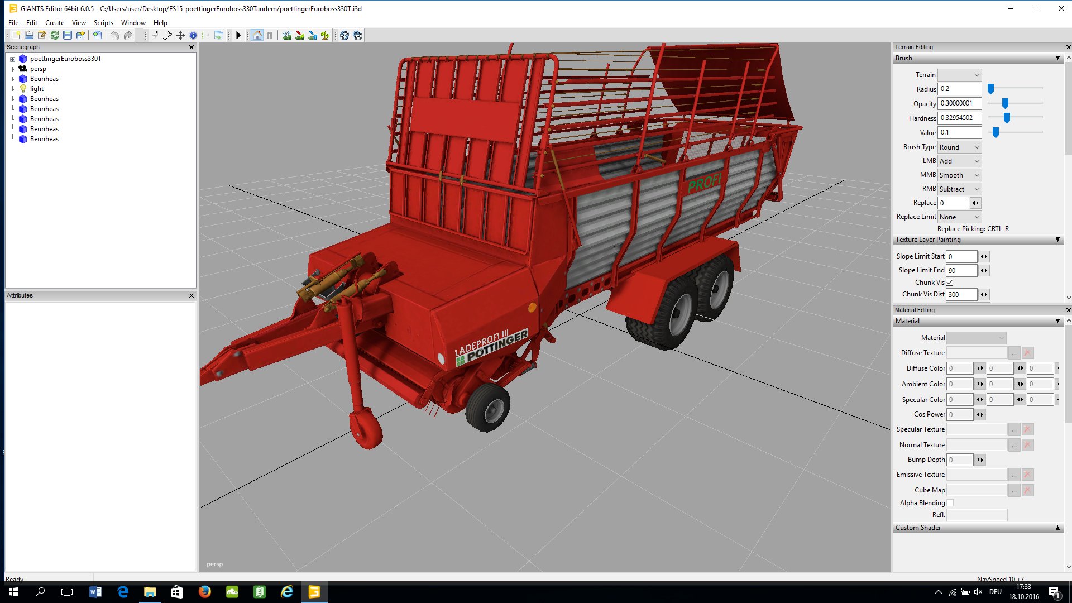Viewport: 1072px width, 603px height.
Task: Select the four-arrow Move tool icon
Action: pyautogui.click(x=180, y=35)
